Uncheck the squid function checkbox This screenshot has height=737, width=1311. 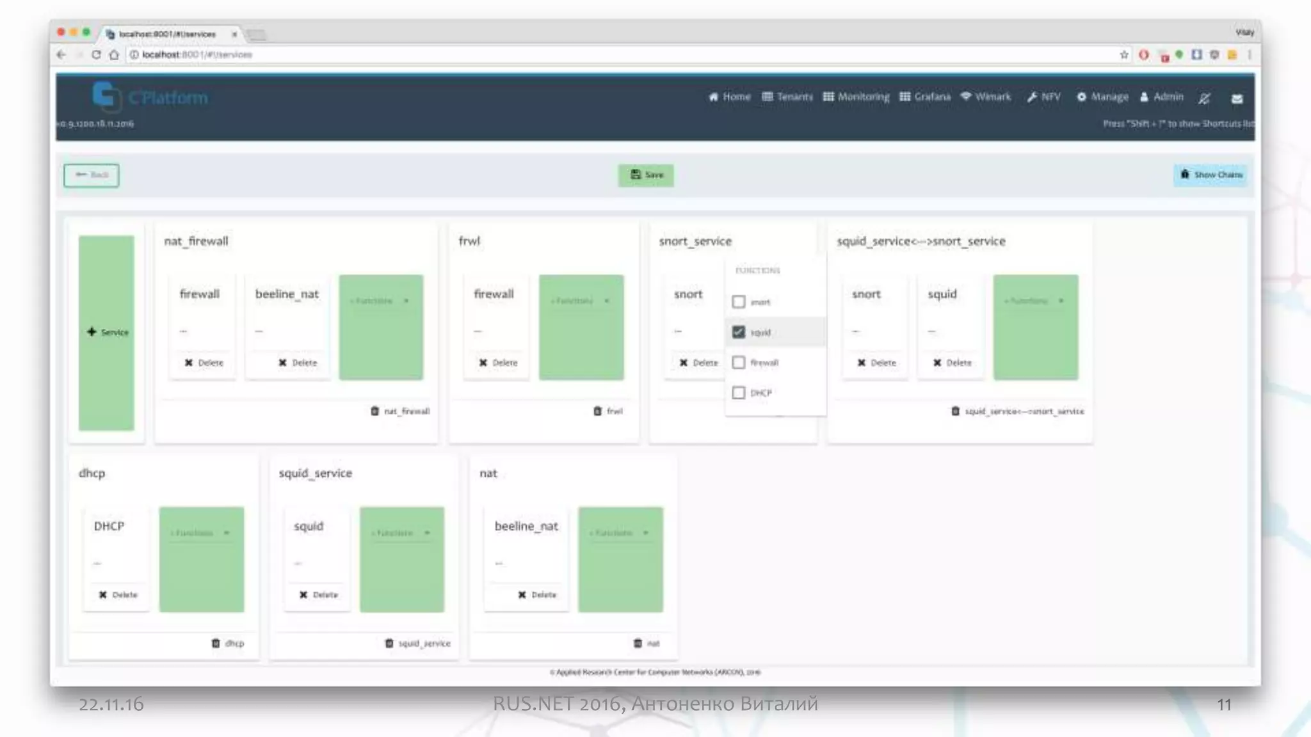pos(739,332)
